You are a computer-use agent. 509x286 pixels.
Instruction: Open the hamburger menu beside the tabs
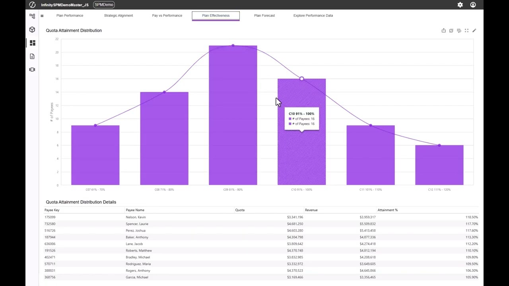(x=42, y=16)
